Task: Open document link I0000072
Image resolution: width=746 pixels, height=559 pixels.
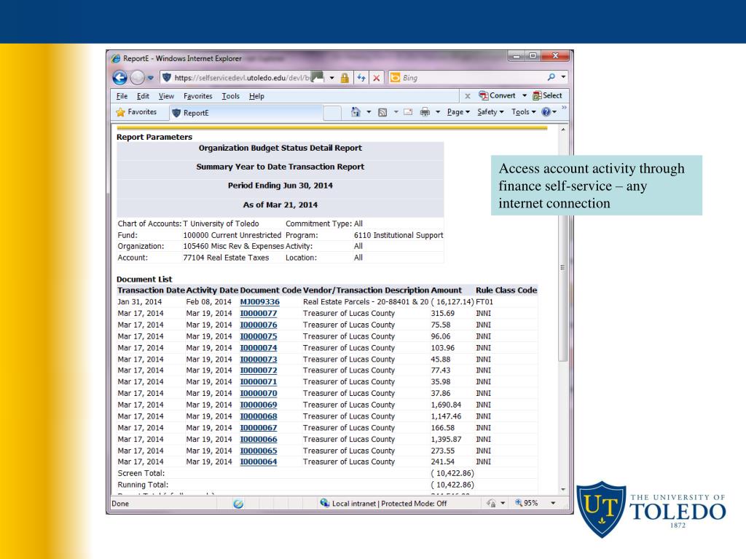Action: point(259,370)
